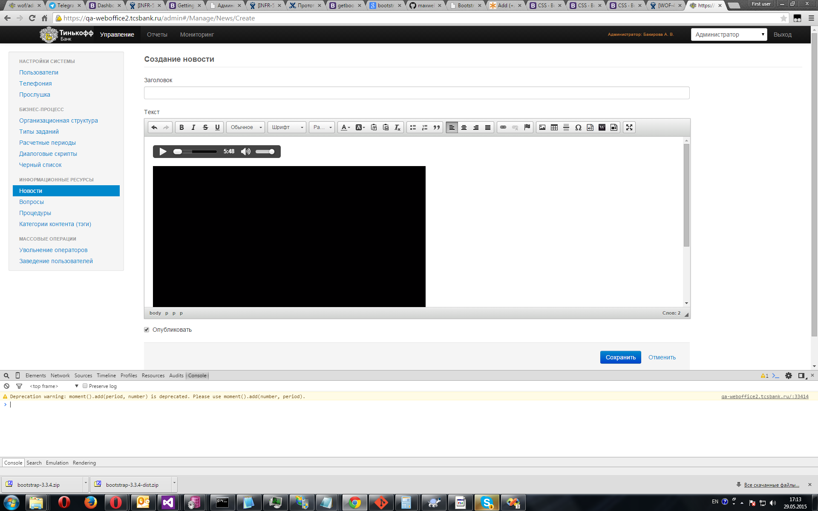Switch to the Network devtools tab

[60, 376]
